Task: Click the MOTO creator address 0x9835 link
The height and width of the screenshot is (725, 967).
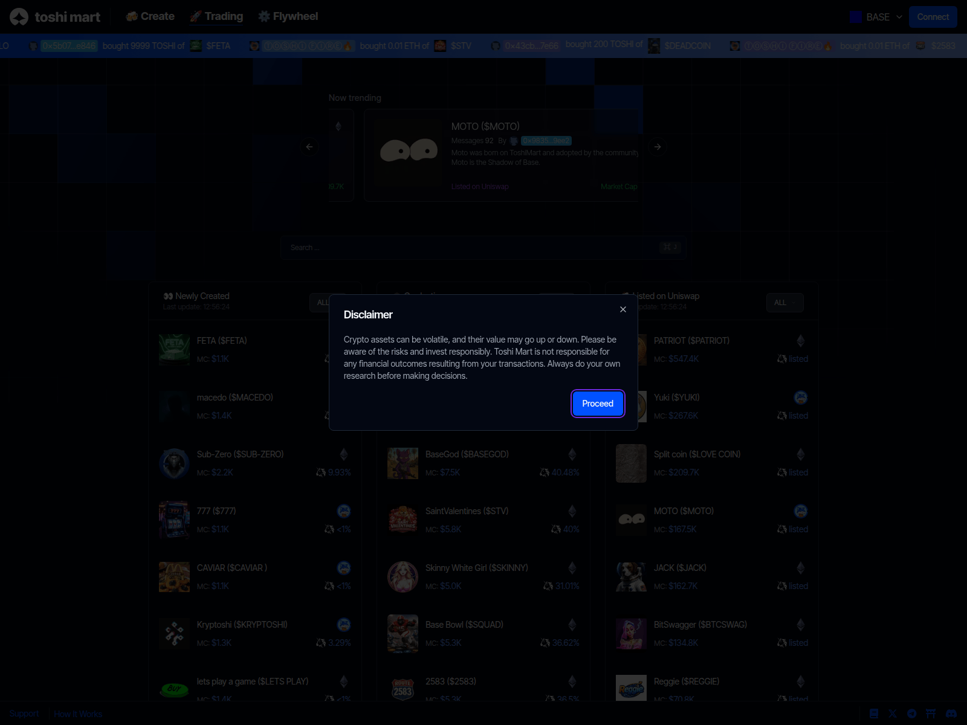Action: point(546,141)
